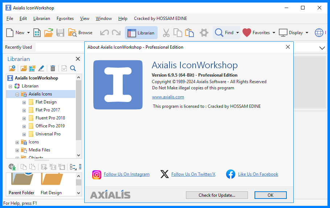Click the Search magnifier icon in Librarian
330x208 pixels.
click(73, 68)
